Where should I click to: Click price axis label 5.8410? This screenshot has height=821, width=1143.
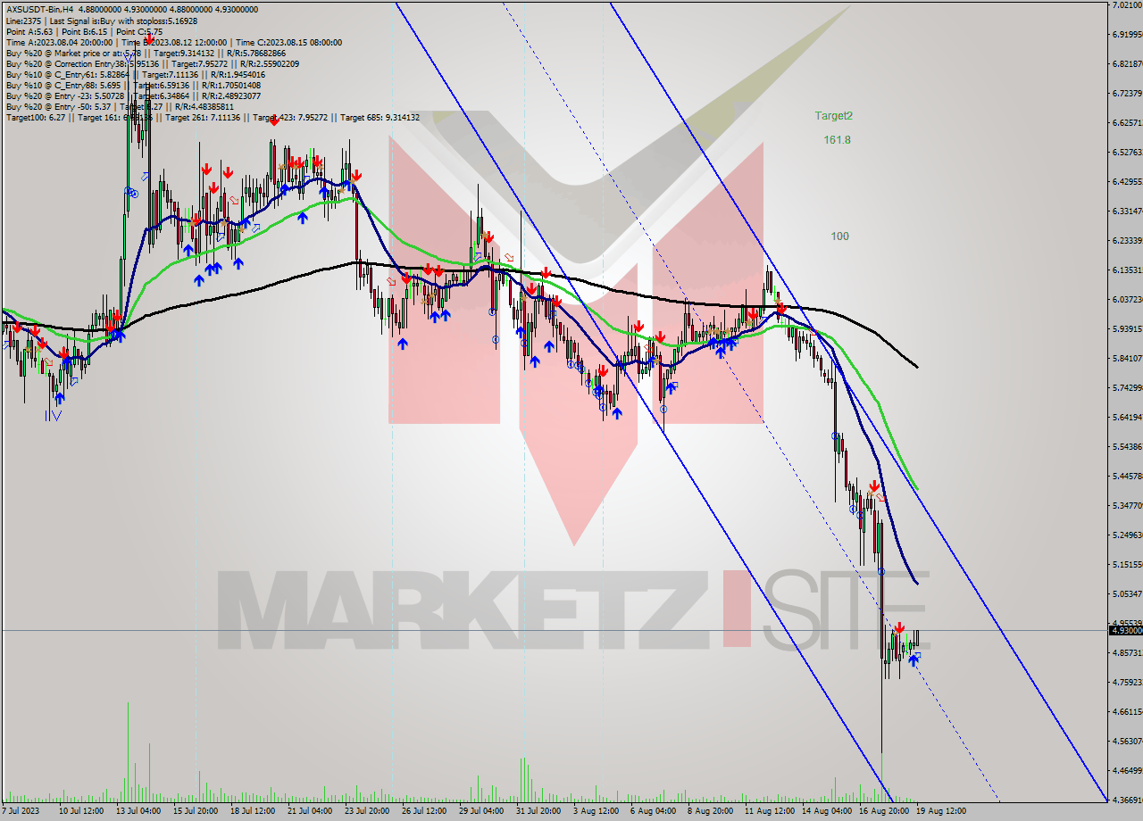pos(1127,358)
